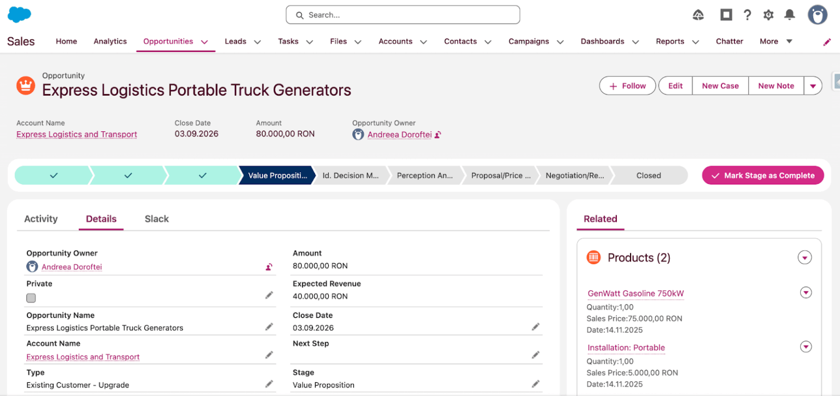Edit the Stage field pencil
The image size is (840, 396).
tap(535, 383)
